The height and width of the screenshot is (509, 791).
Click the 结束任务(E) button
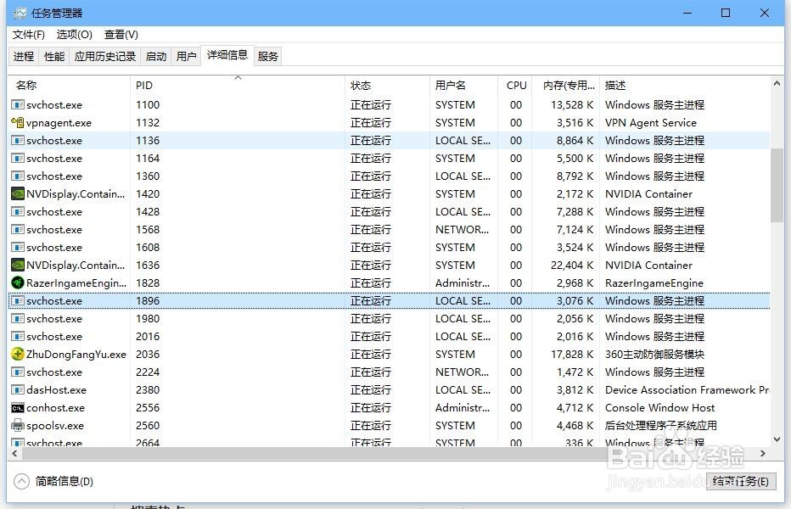click(x=741, y=481)
